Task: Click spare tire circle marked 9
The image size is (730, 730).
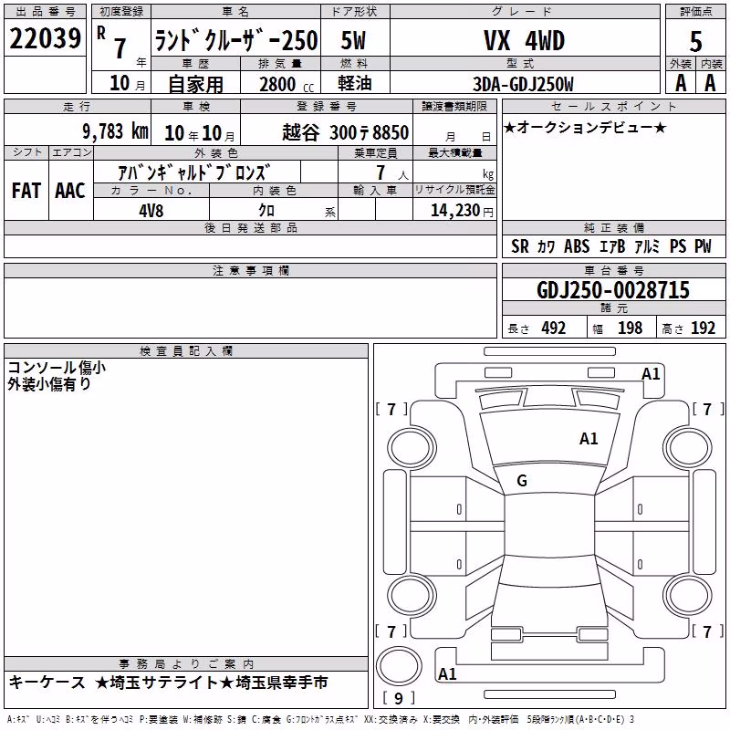Action: [399, 666]
